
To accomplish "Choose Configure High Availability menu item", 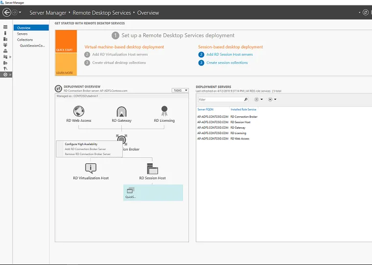I will click(x=81, y=144).
